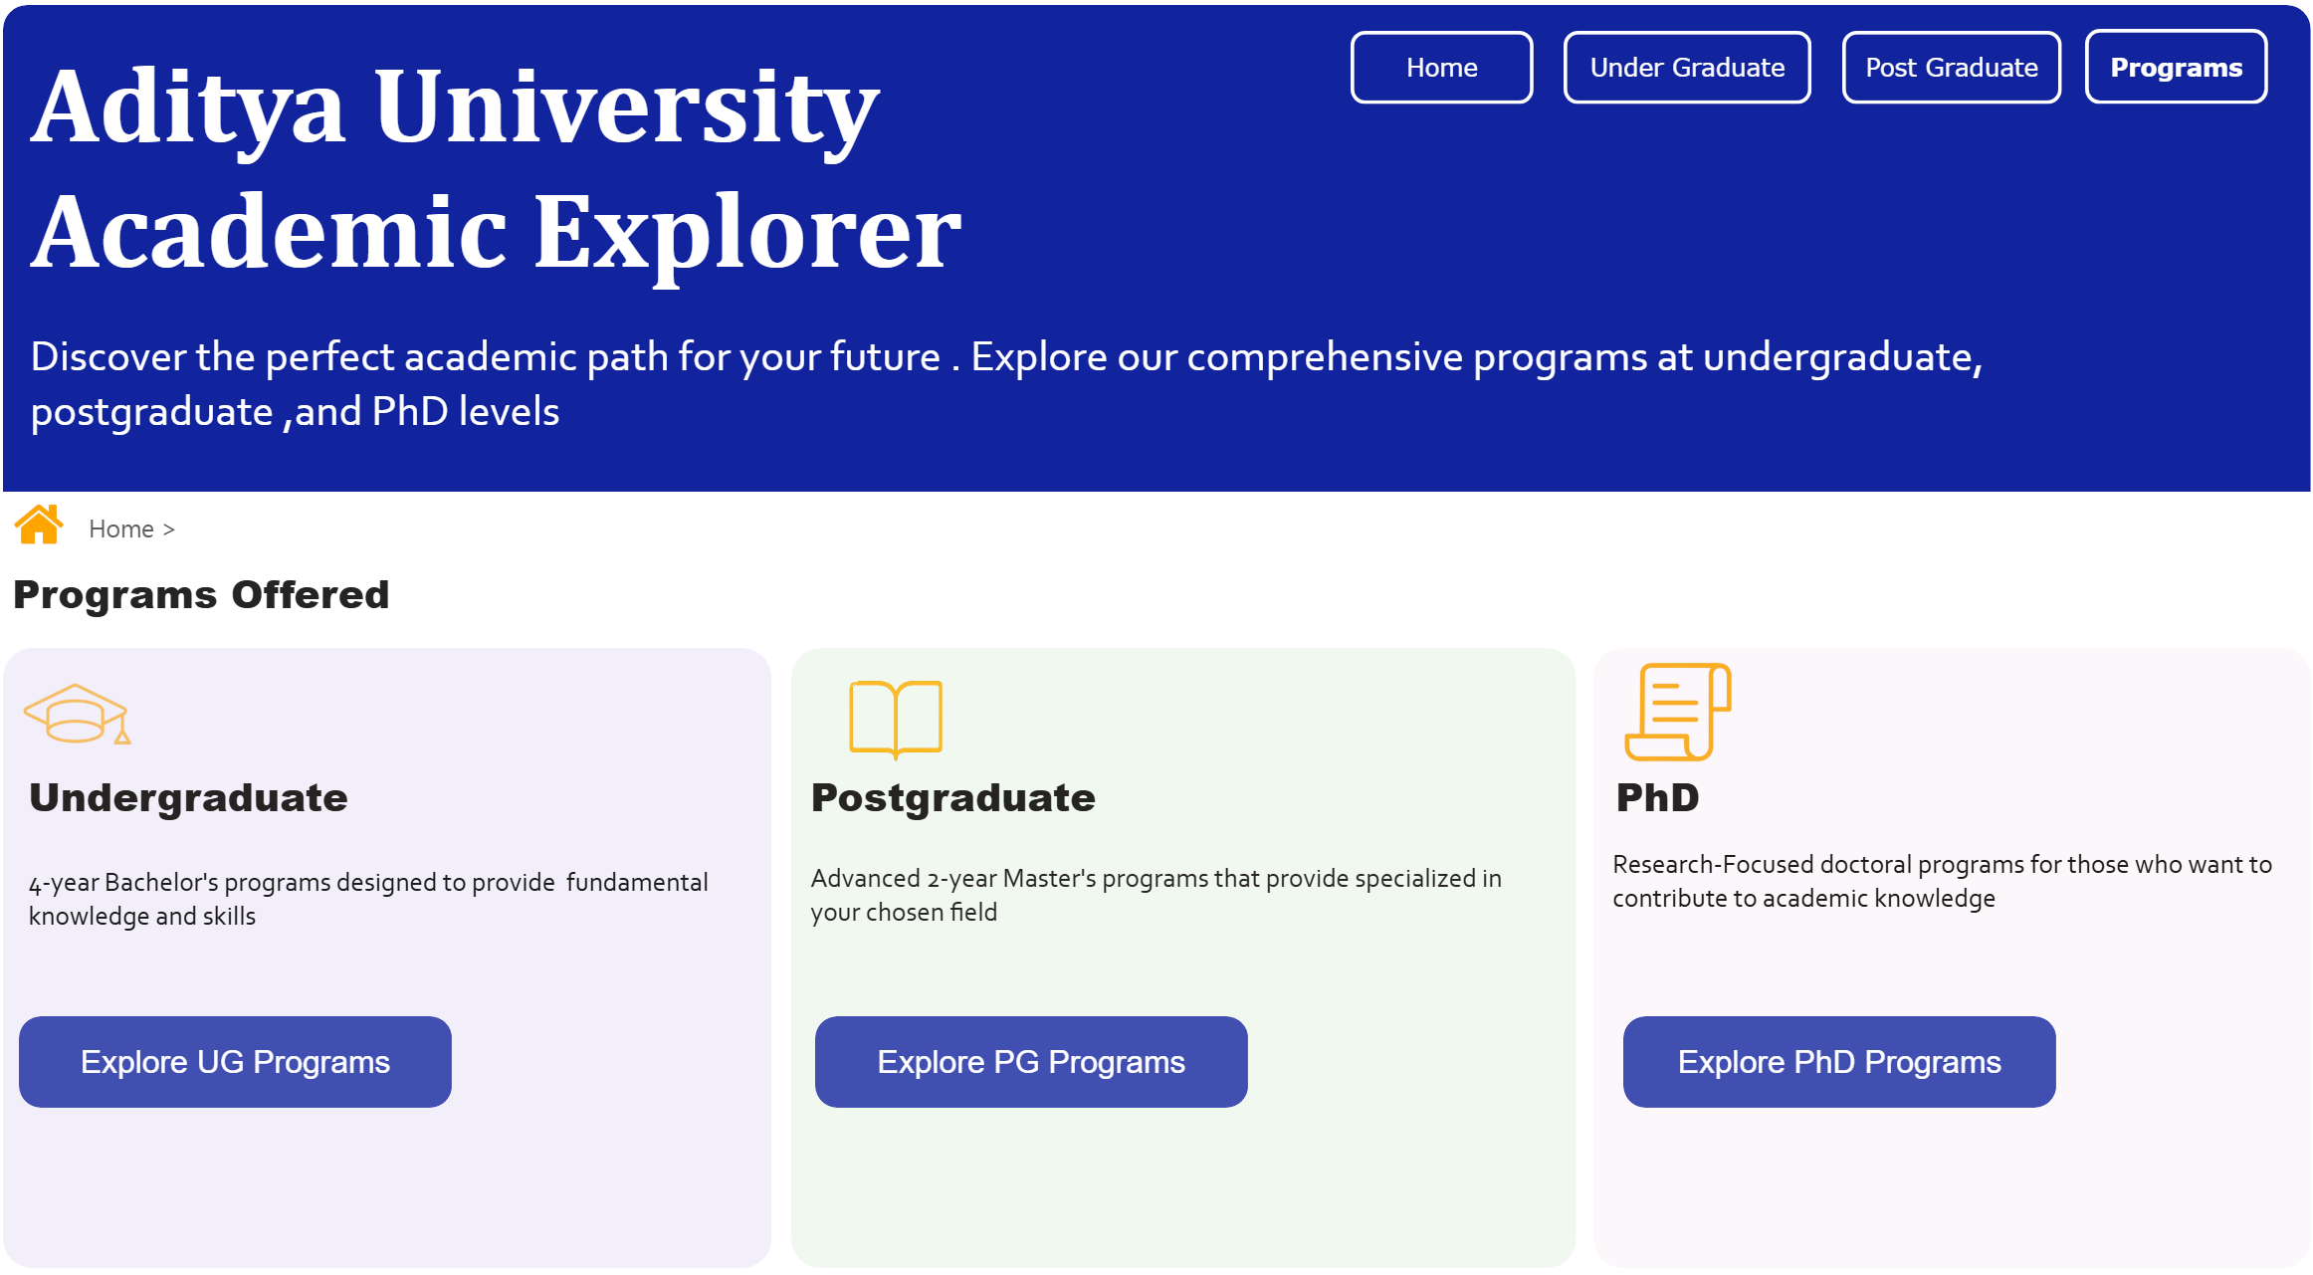The image size is (2313, 1275).
Task: Click the Postgraduate card heading
Action: tap(952, 797)
